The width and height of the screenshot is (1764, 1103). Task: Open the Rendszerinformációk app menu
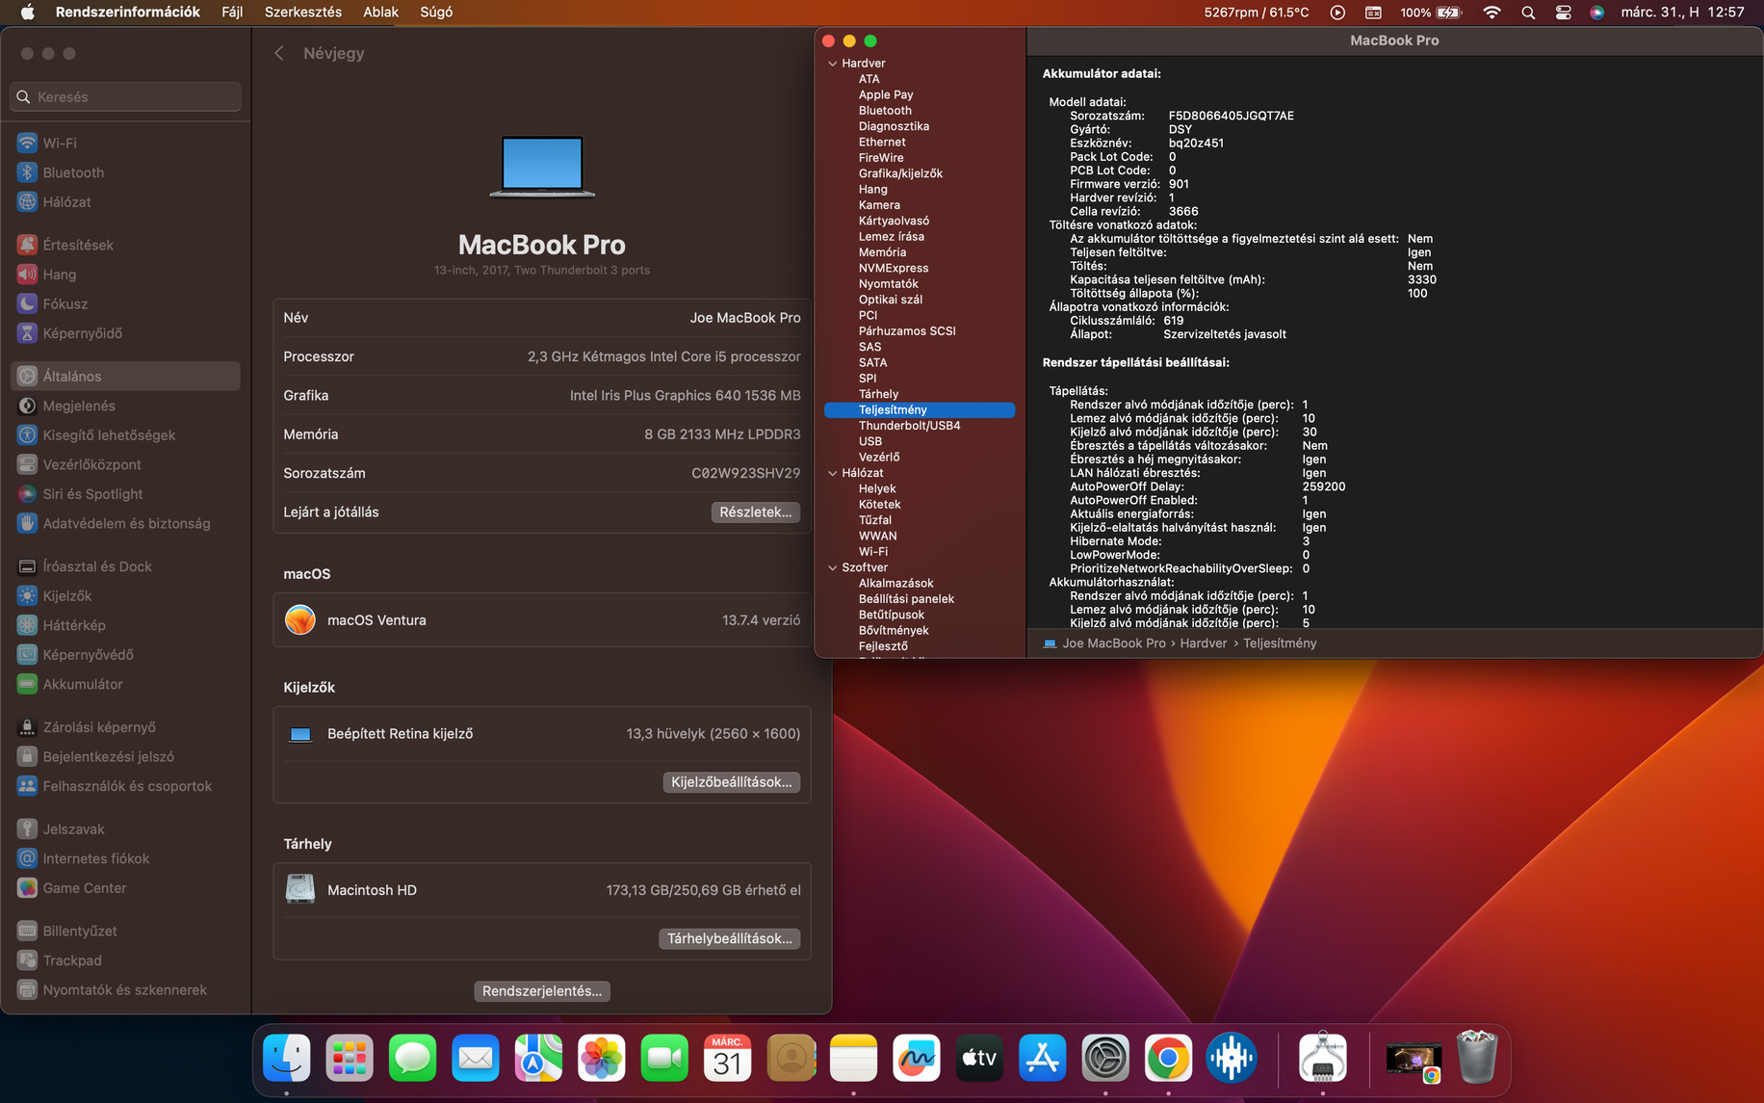coord(128,13)
